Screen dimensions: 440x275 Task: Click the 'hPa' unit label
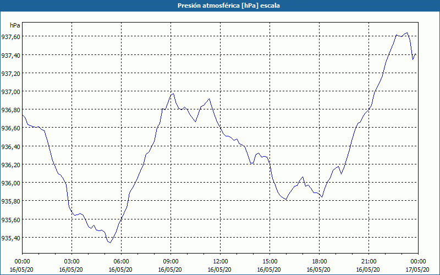(x=15, y=25)
